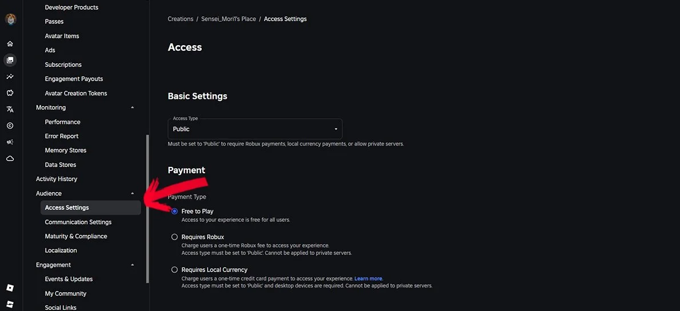This screenshot has height=311, width=680.
Task: Go to Maturity & Compliance page
Action: (76, 237)
